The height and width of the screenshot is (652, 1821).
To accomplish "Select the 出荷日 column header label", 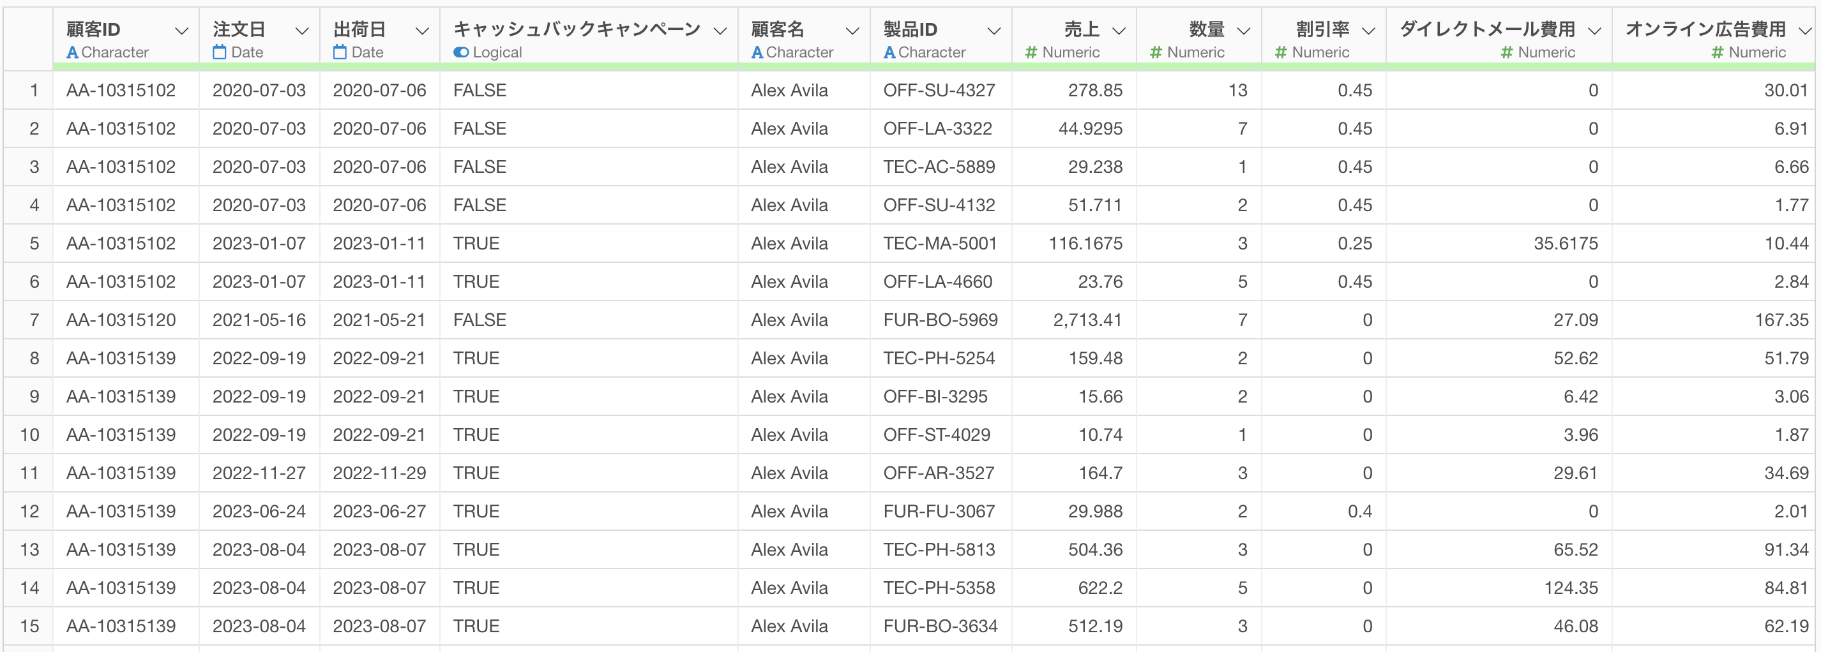I will 359,29.
